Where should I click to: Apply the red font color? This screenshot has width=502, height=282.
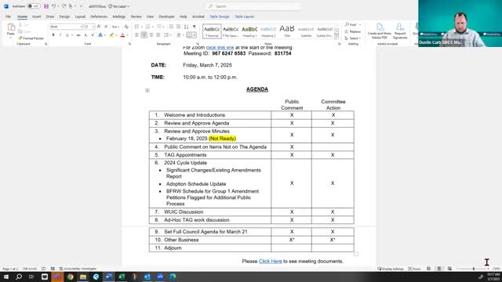122,34
